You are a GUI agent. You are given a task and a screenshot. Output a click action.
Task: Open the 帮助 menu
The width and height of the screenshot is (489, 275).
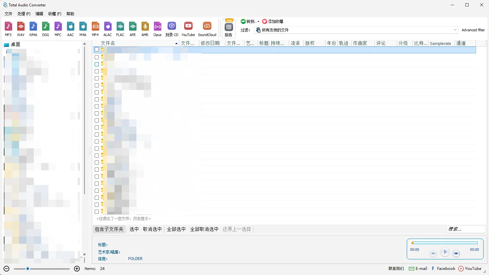click(x=70, y=14)
